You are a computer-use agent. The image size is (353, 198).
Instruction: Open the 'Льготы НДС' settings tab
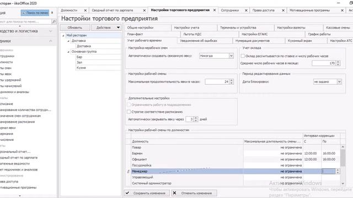[x=210, y=34]
